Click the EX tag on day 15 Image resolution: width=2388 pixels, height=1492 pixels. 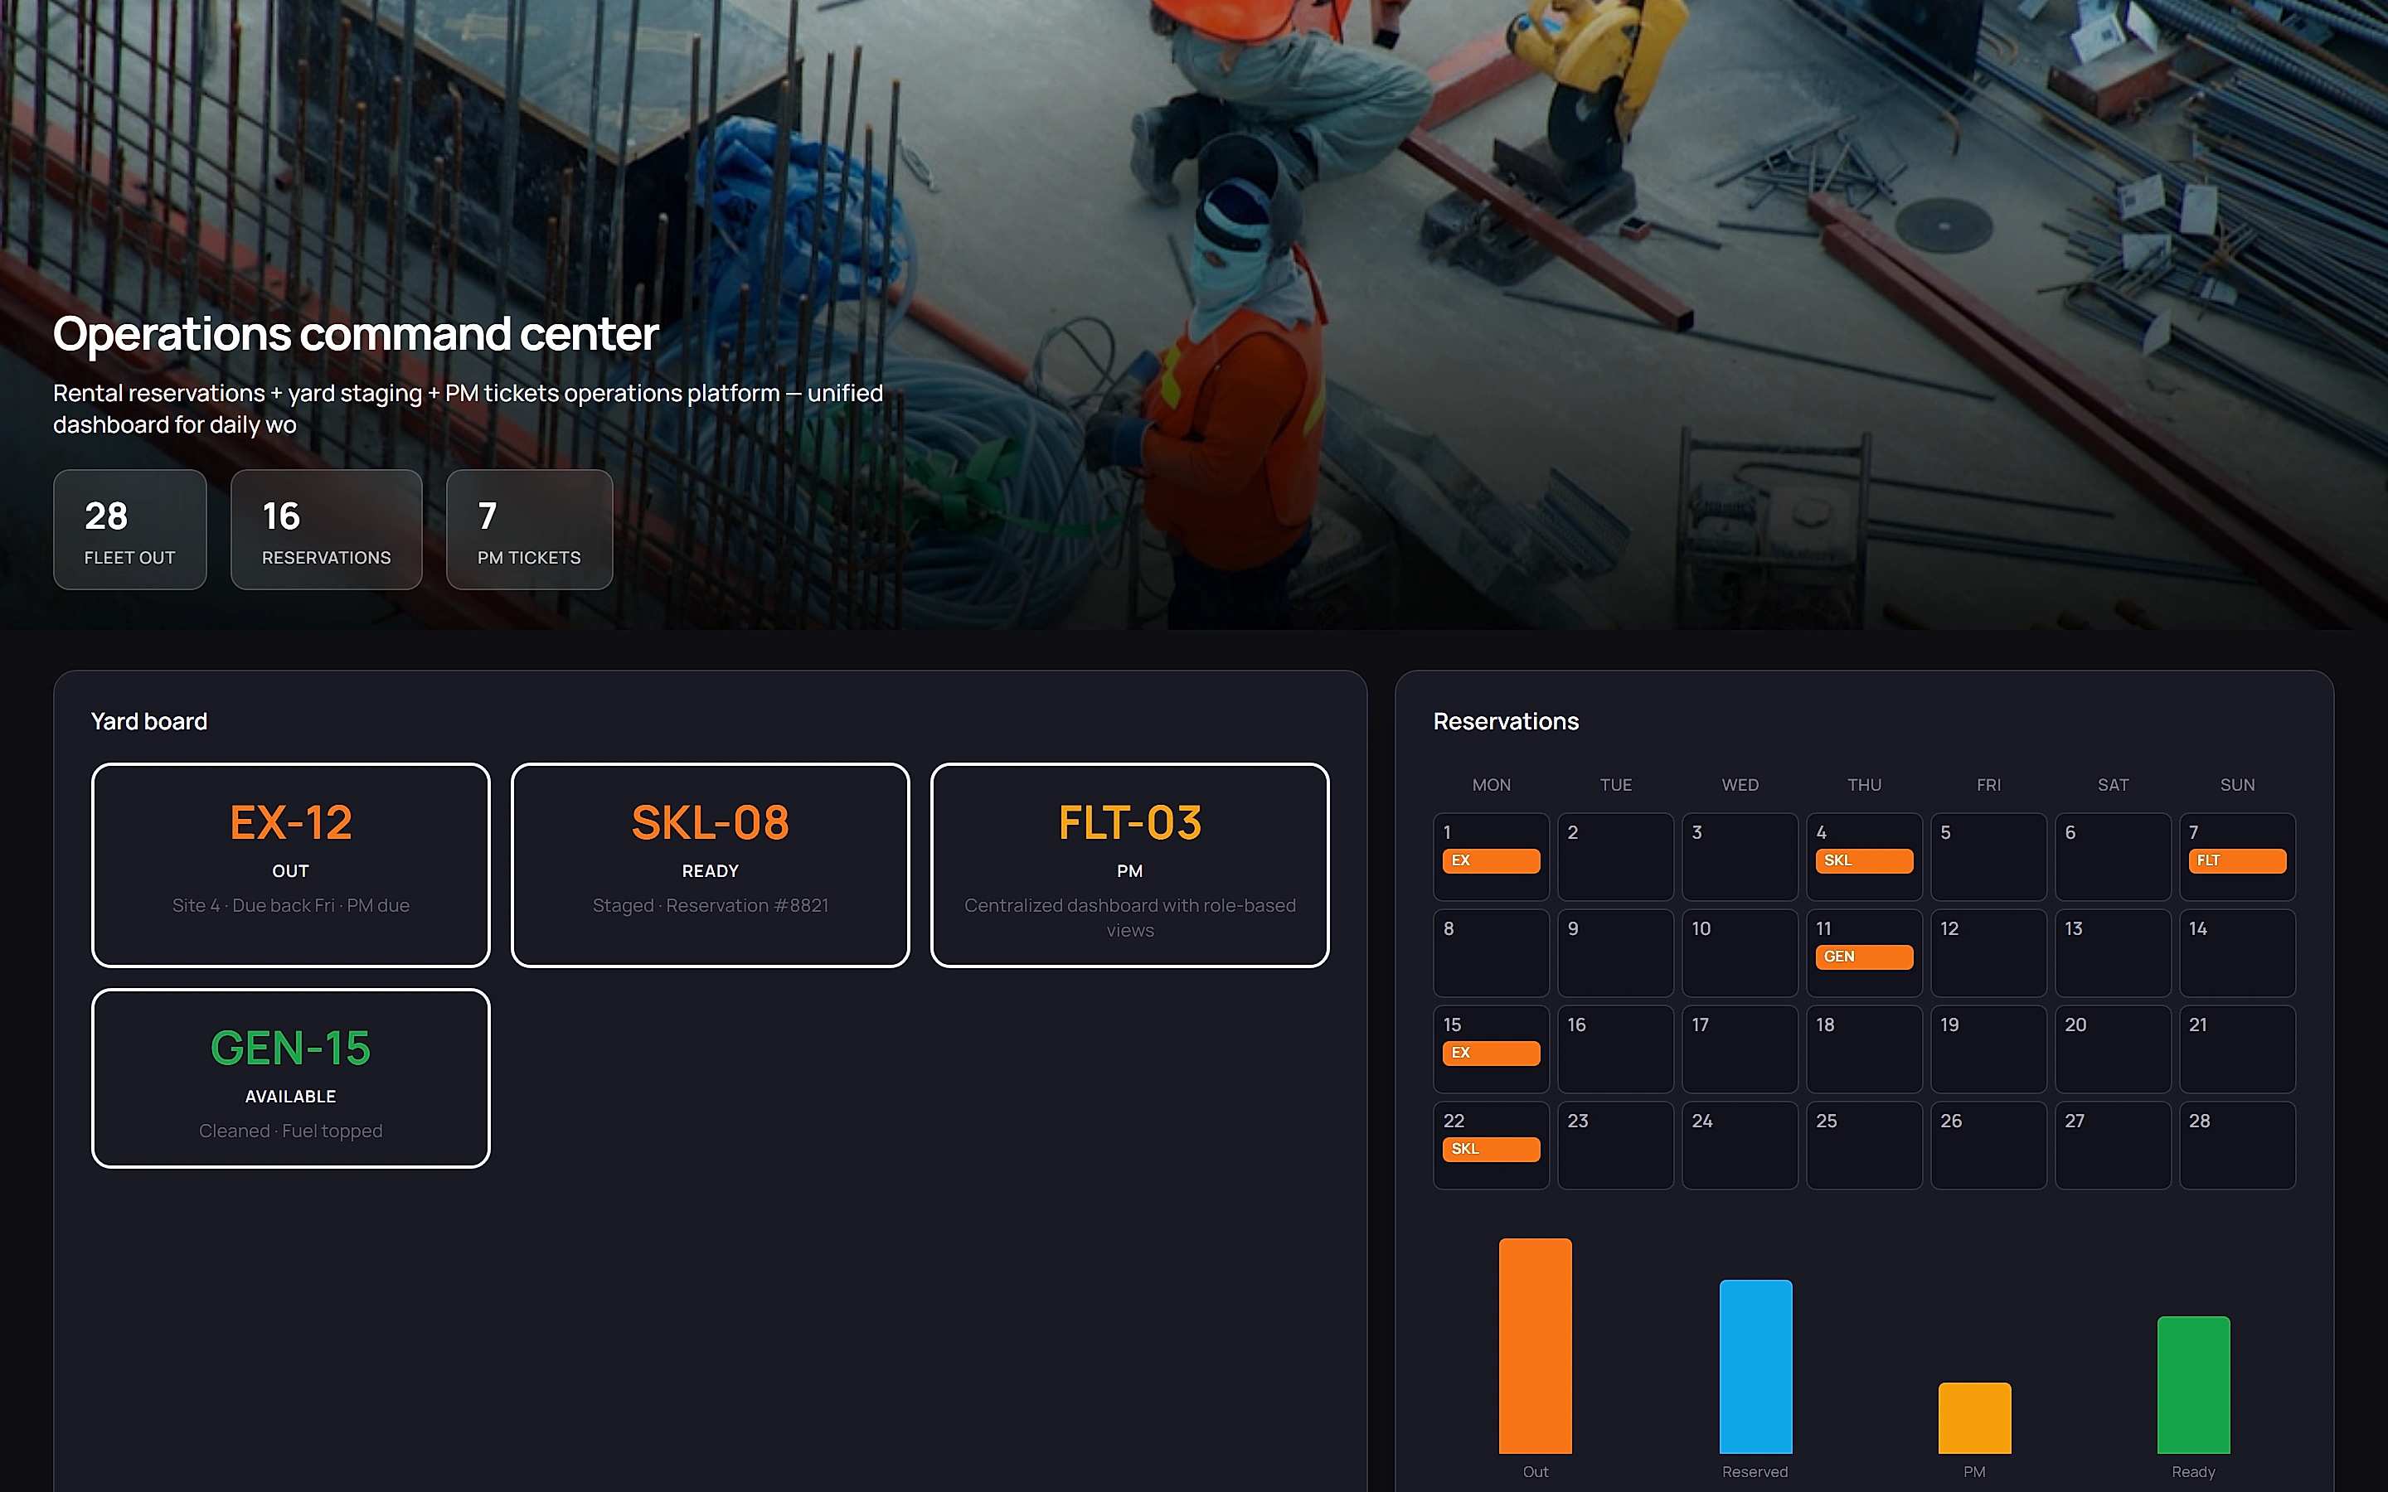pyautogui.click(x=1491, y=1053)
